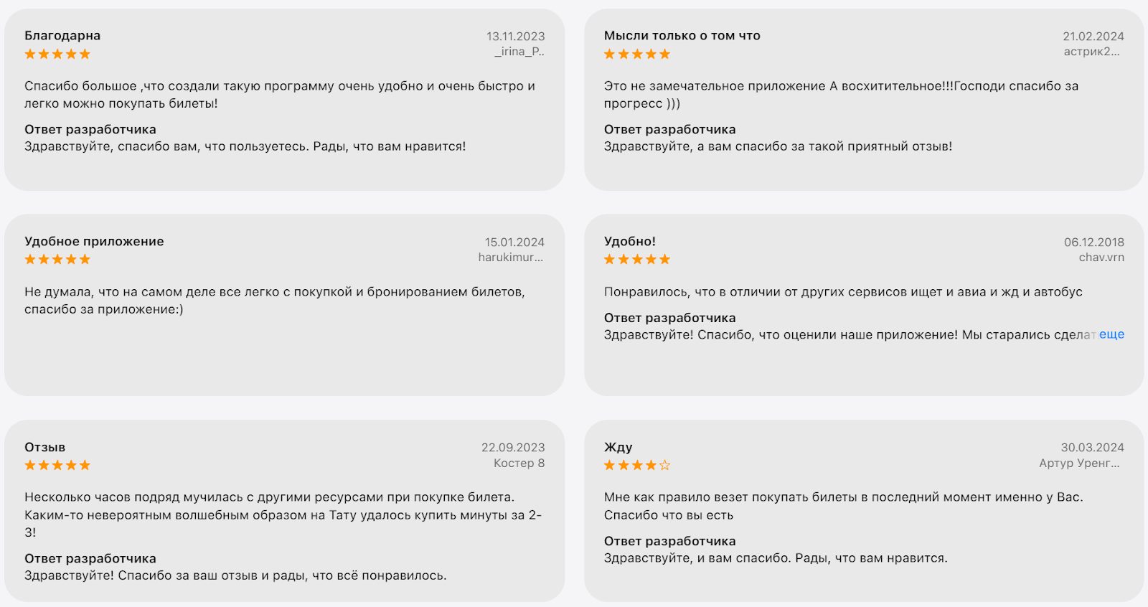This screenshot has height=607, width=1148.
Task: Click the date 22.09.2023 on "Отзыв" review
Action: (512, 447)
